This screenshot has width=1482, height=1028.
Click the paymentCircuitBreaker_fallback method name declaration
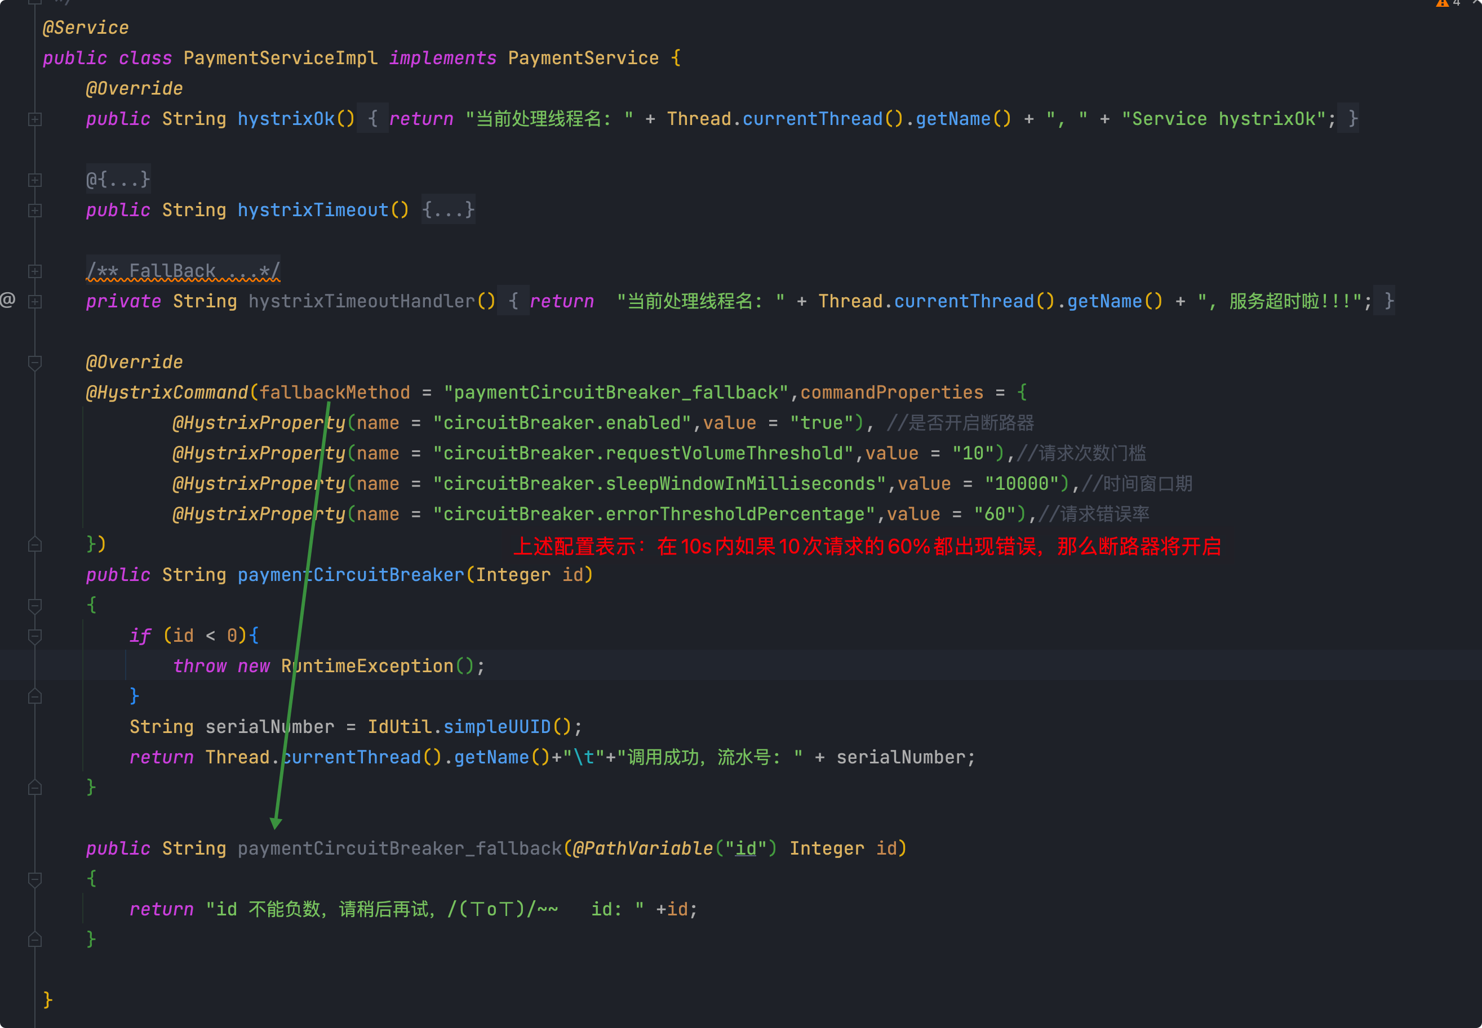click(400, 848)
